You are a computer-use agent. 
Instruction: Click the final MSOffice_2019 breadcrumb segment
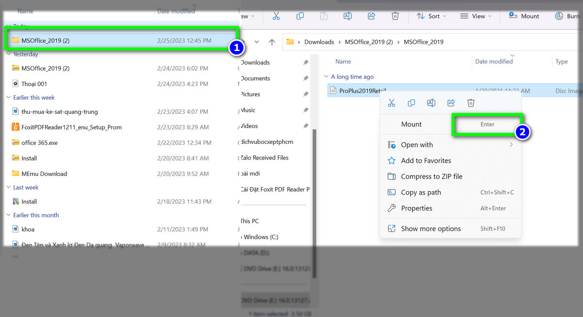point(424,42)
